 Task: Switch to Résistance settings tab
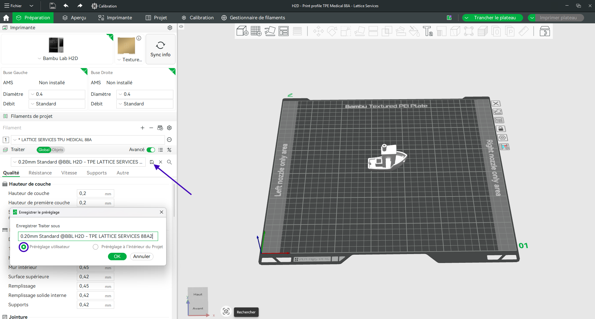click(x=40, y=173)
